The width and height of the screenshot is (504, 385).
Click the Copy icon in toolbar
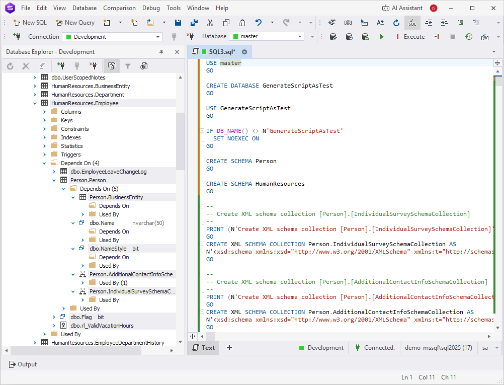pos(226,23)
